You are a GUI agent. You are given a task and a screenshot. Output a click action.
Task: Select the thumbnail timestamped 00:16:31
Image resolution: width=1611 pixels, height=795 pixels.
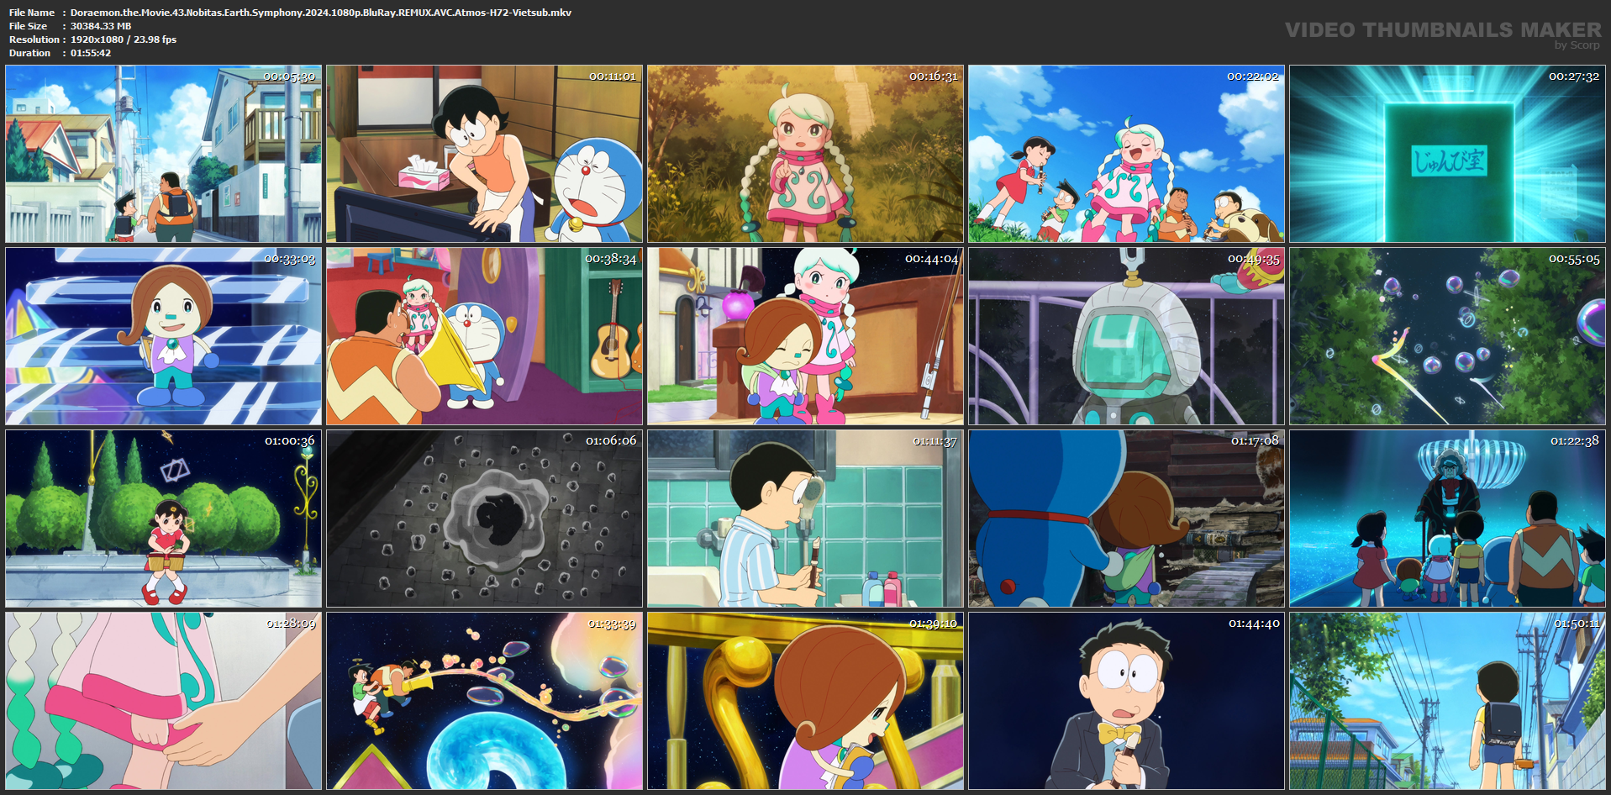click(806, 154)
